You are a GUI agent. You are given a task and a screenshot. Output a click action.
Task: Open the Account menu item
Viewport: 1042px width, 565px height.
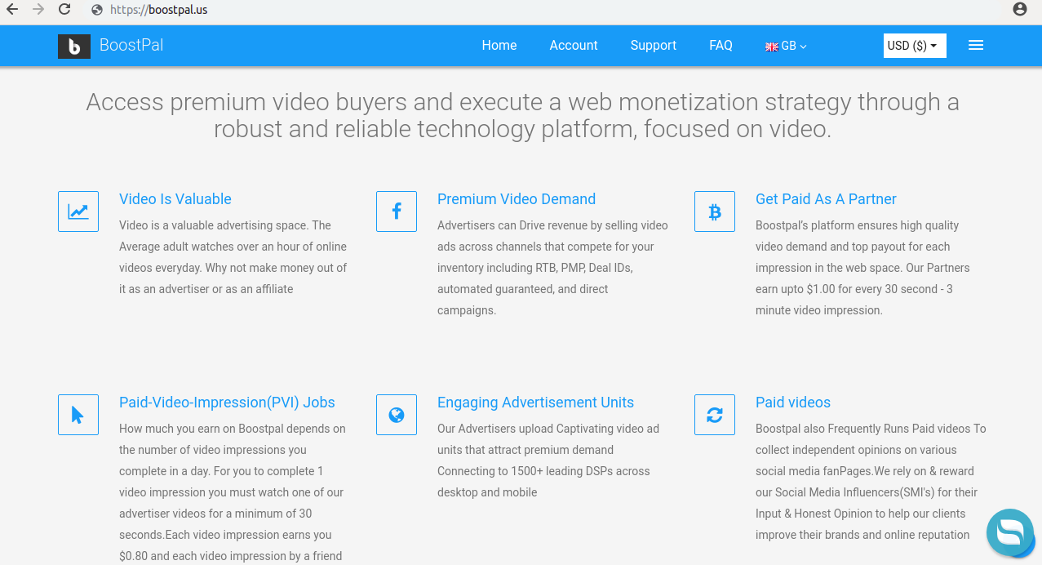pos(574,46)
